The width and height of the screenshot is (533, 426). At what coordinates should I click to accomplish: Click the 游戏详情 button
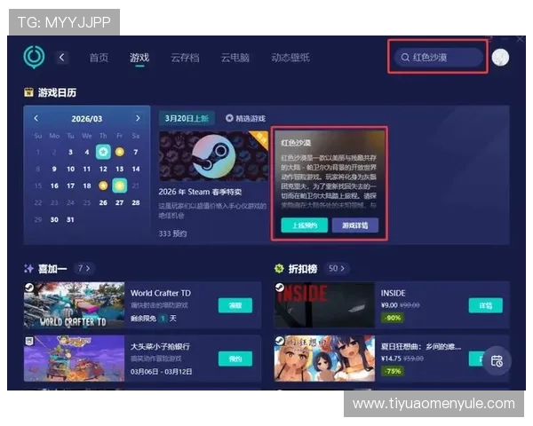[354, 225]
